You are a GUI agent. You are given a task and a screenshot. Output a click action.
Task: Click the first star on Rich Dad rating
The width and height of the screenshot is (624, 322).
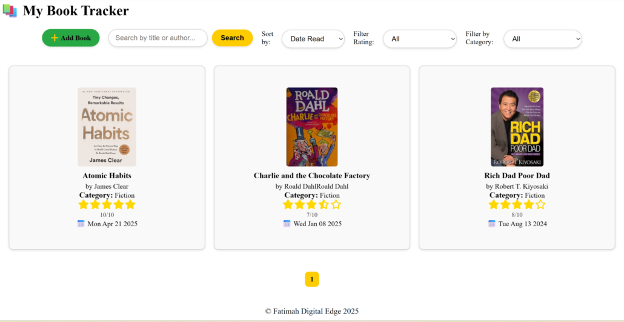(x=494, y=204)
